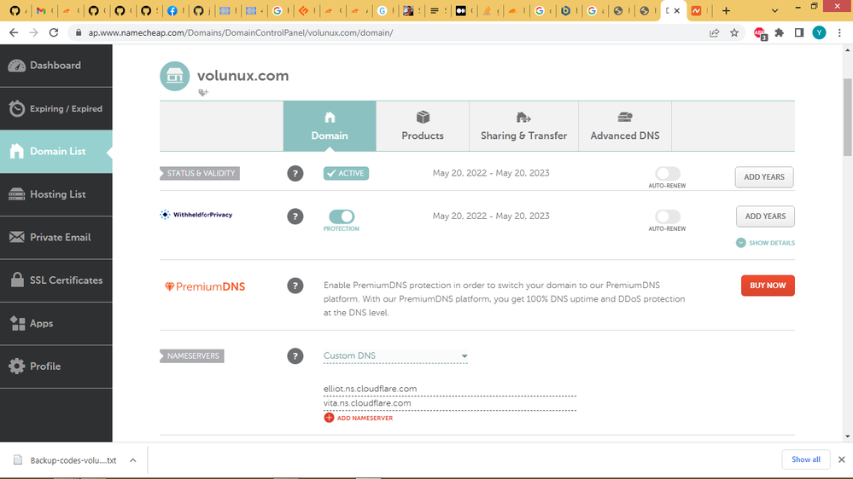Switch to the Gmail browser tab

44,10
